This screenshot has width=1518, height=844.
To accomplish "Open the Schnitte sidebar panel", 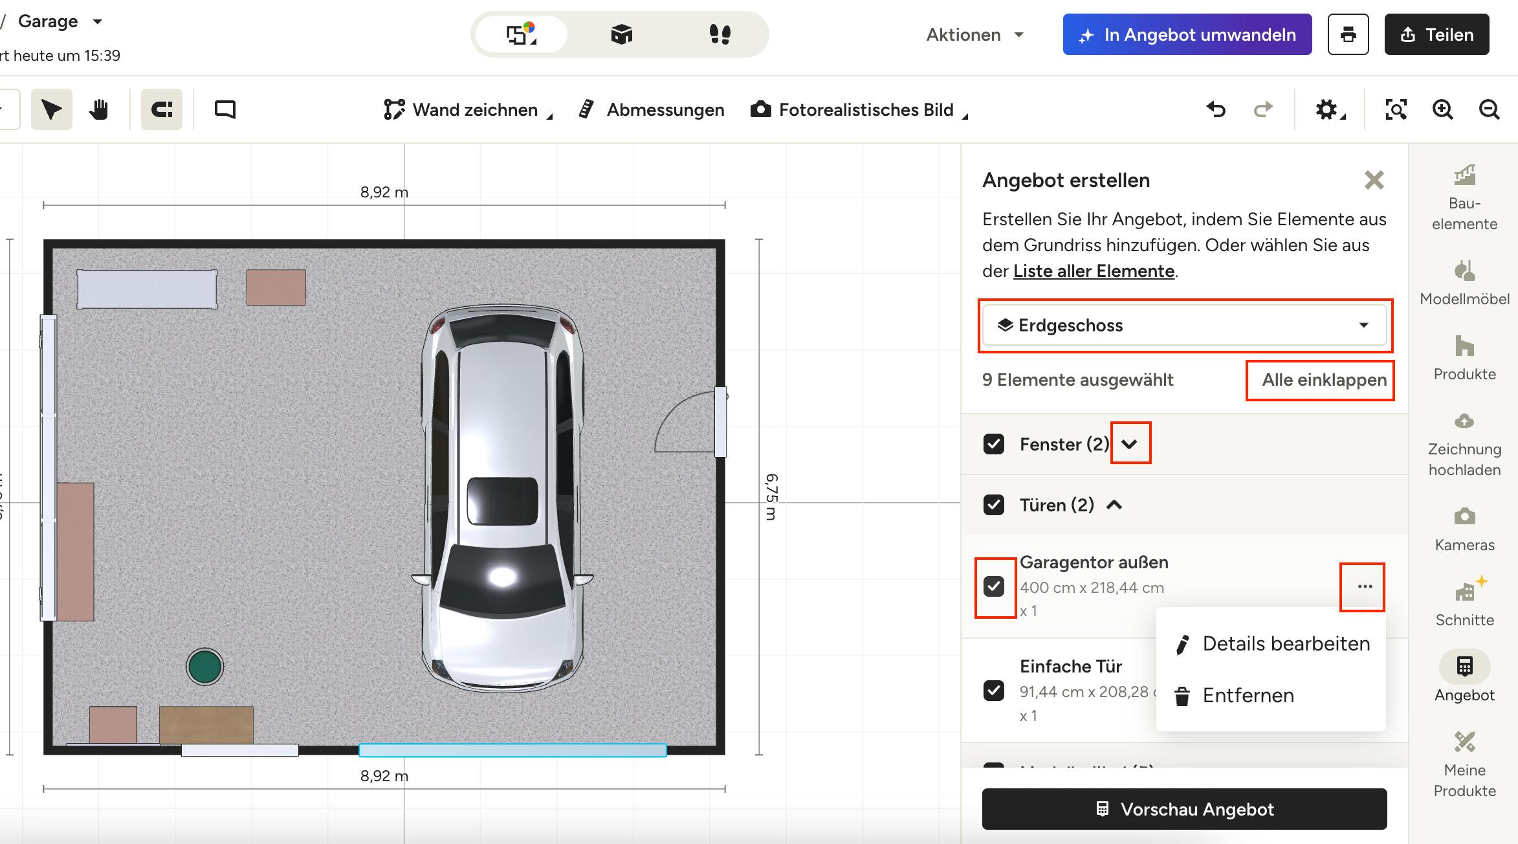I will tap(1464, 602).
